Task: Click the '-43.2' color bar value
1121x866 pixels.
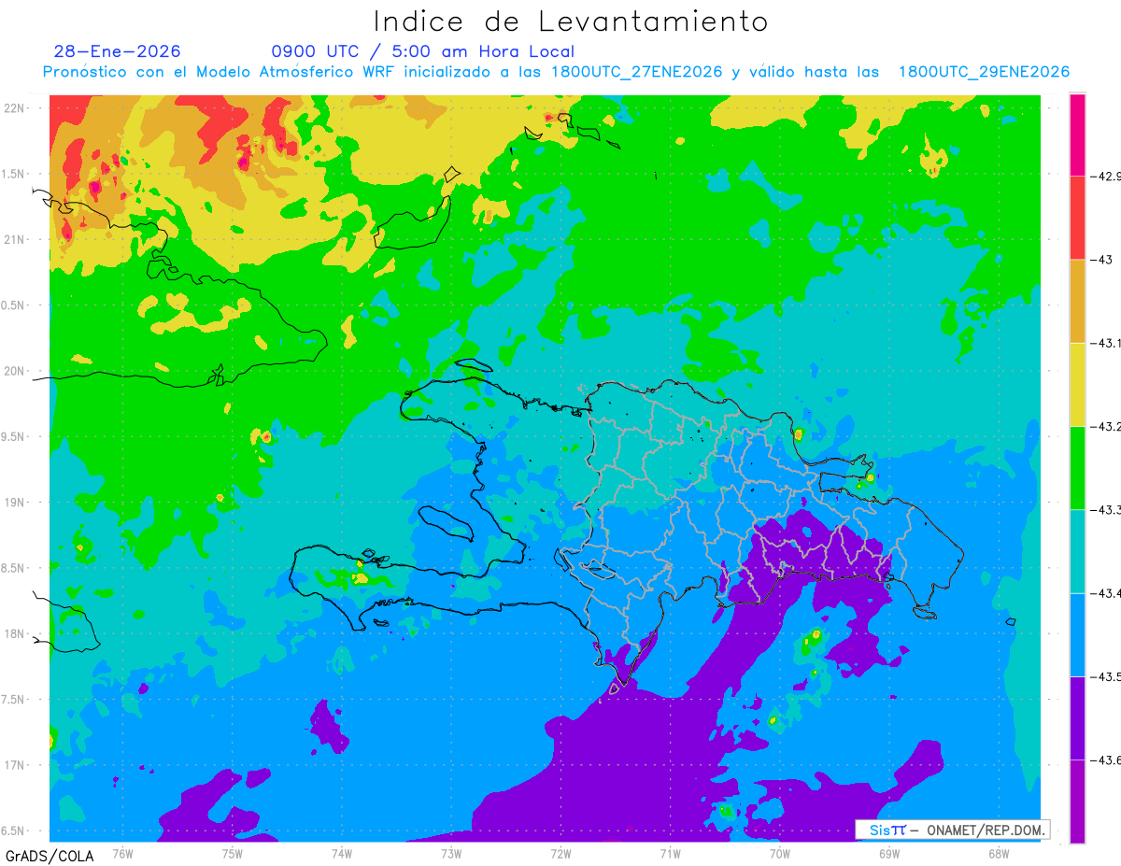Action: [x=1105, y=426]
